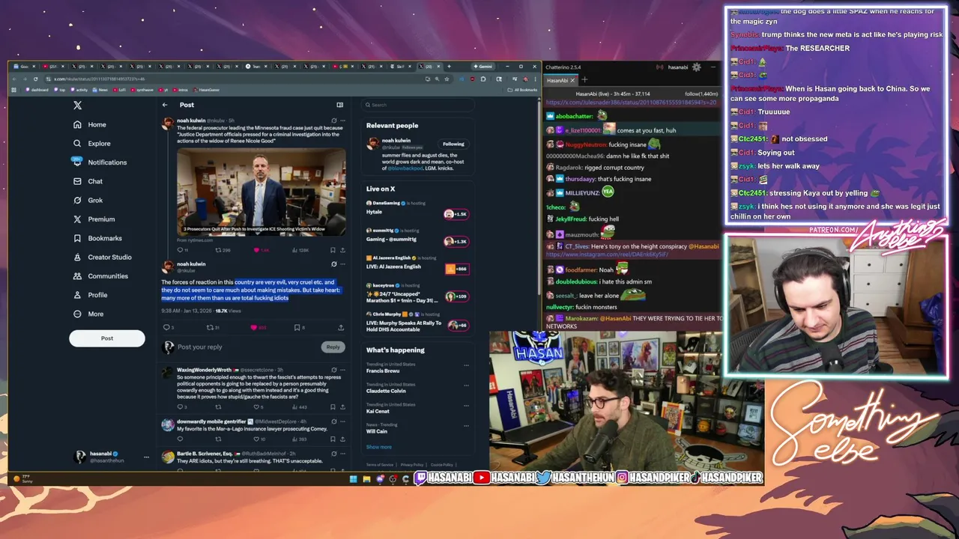959x539 pixels.
Task: Open the Gemini button in browser
Action: [x=482, y=66]
